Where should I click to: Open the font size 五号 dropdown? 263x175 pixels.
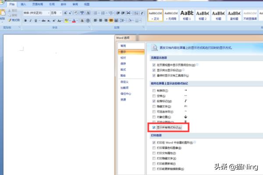[60, 13]
